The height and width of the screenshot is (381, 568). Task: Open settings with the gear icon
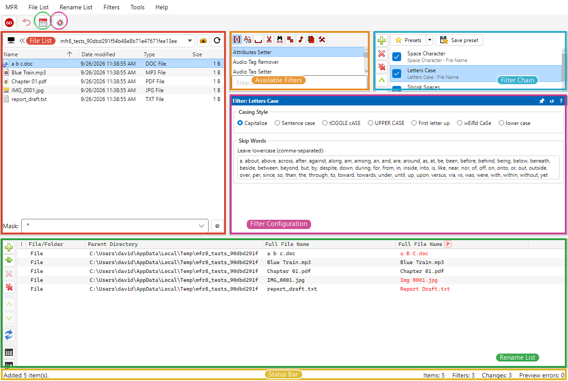(x=60, y=22)
